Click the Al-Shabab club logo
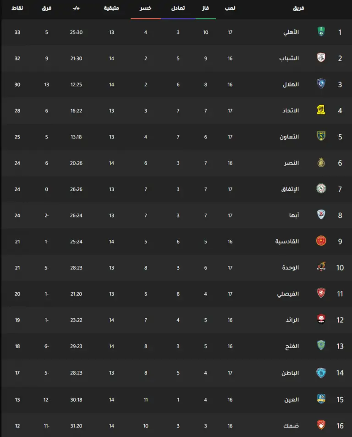352x437 pixels. coord(321,58)
